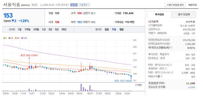Viewport: 203px width, 96px height.
Task: Click the 외국인소진율 value 0.91%
Action: 191,48
